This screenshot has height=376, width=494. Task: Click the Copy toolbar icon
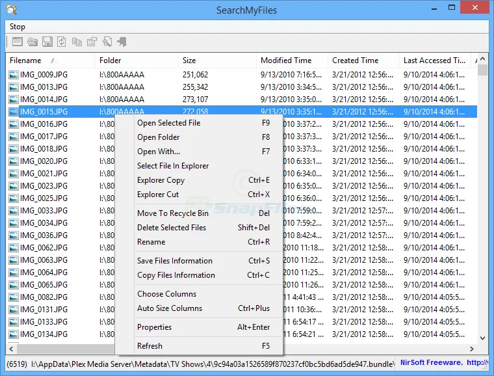pos(77,42)
